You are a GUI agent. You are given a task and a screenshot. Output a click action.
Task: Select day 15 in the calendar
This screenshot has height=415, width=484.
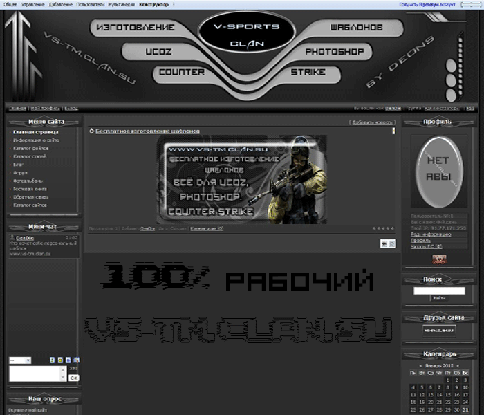tap(448, 395)
